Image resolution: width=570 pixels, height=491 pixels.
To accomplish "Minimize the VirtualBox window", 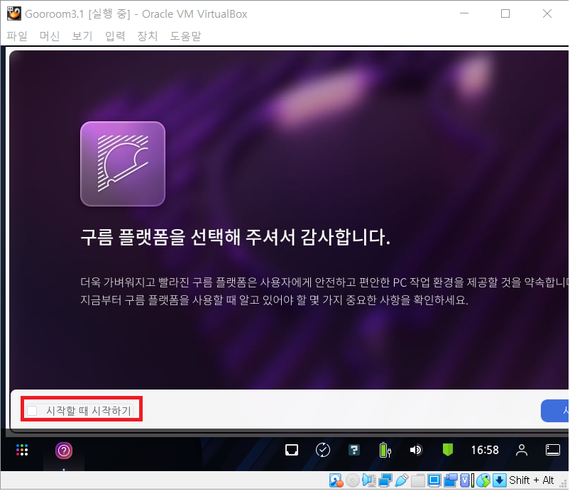I will pyautogui.click(x=464, y=13).
